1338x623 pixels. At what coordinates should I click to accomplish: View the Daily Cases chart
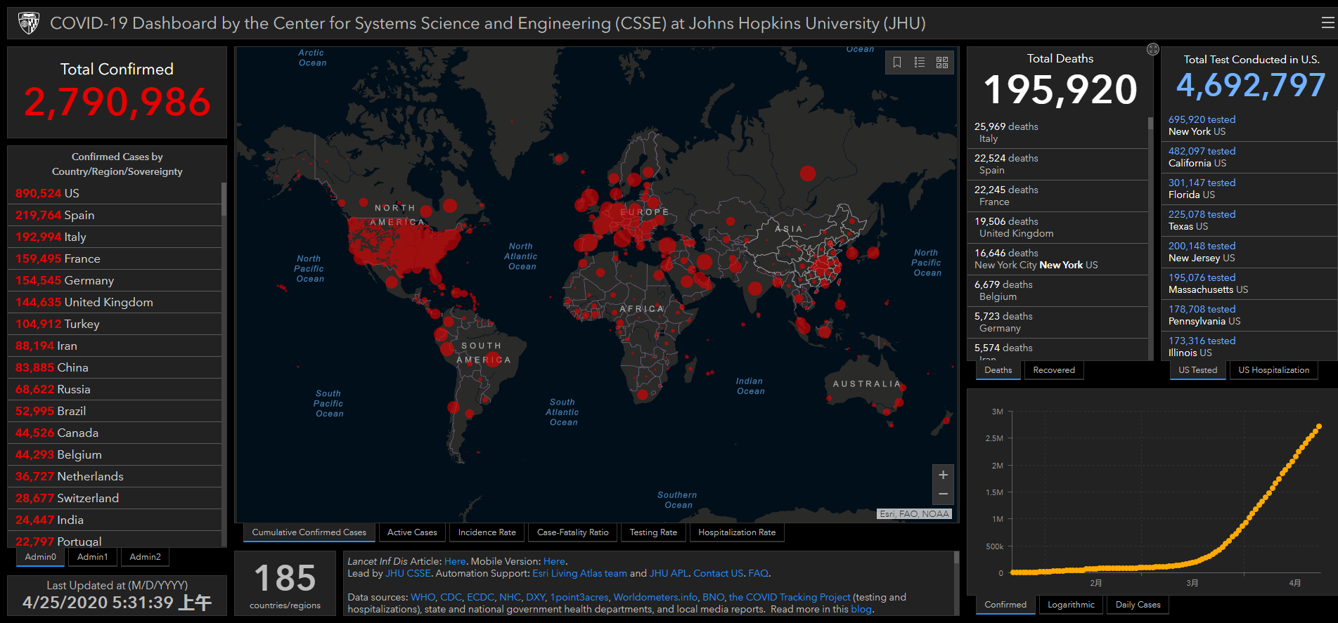(x=1138, y=605)
